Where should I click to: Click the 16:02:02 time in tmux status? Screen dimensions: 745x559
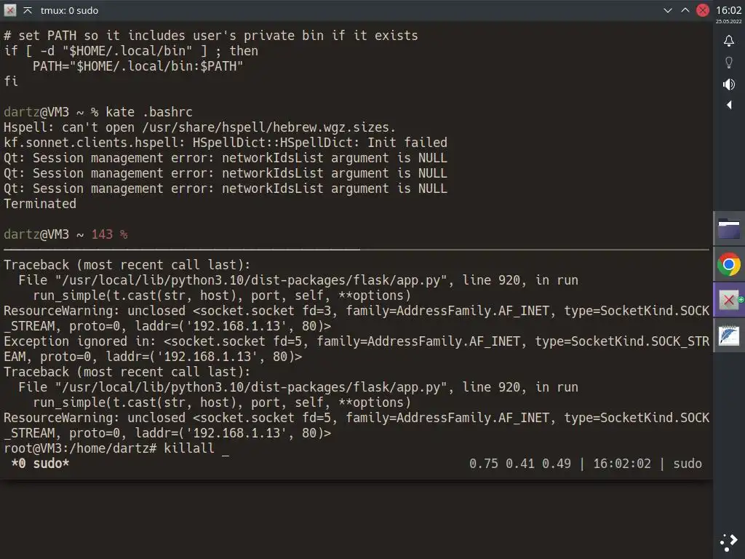(622, 464)
